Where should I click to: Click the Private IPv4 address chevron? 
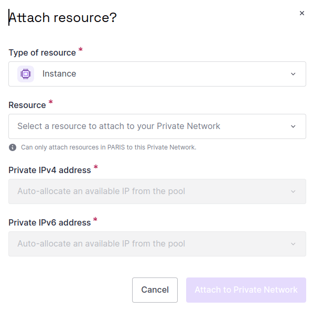tap(293, 191)
